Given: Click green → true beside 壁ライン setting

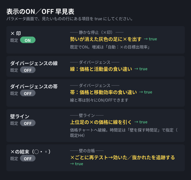Looking at the screenshot, I should (x=141, y=122).
